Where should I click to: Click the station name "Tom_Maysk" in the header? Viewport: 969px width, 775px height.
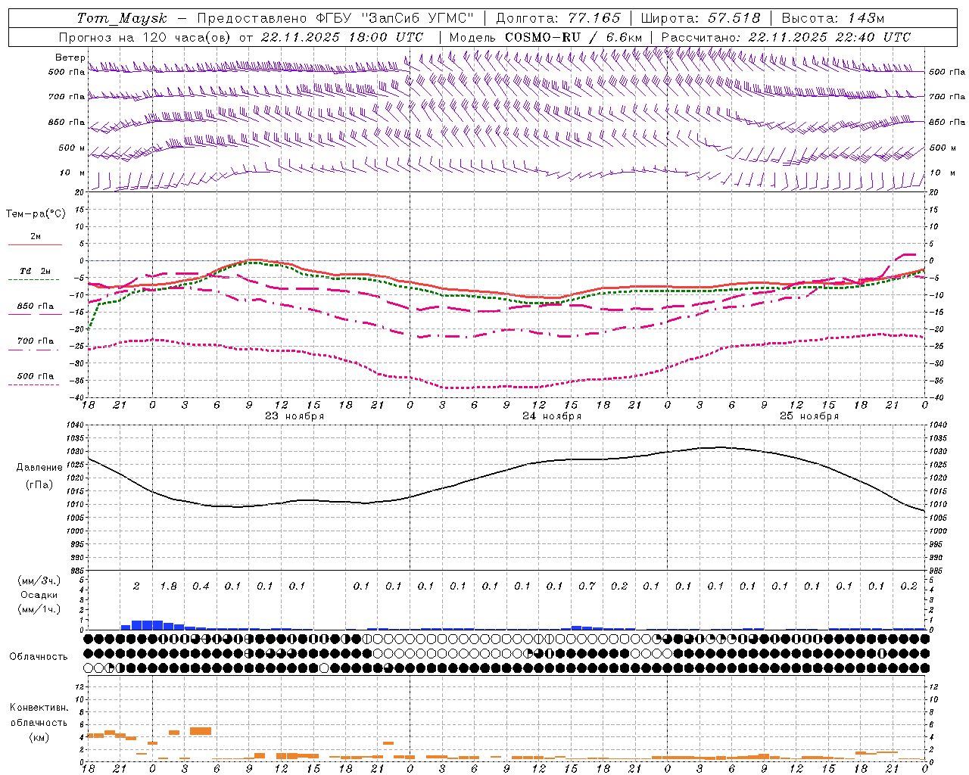click(x=122, y=18)
